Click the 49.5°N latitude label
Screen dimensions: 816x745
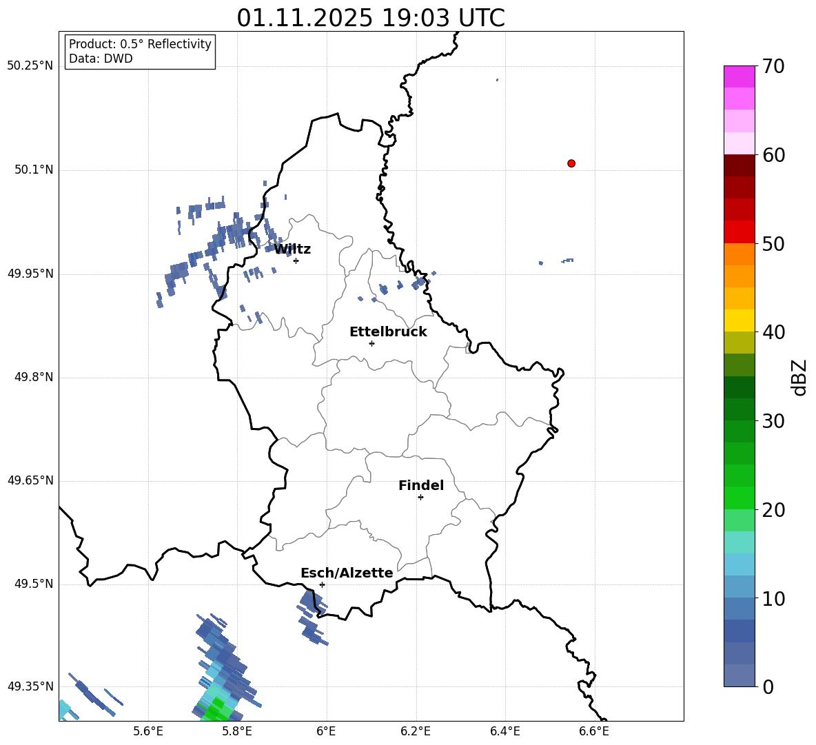tap(34, 584)
